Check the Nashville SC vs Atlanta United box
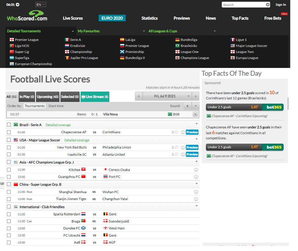The image size is (298, 251). click(x=9, y=154)
